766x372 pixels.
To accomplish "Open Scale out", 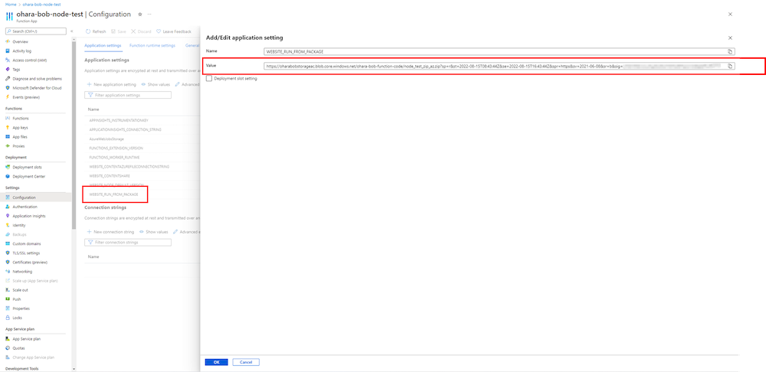I will coord(20,290).
